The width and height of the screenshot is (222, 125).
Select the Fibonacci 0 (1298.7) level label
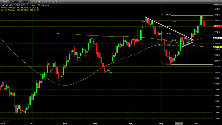point(166,15)
